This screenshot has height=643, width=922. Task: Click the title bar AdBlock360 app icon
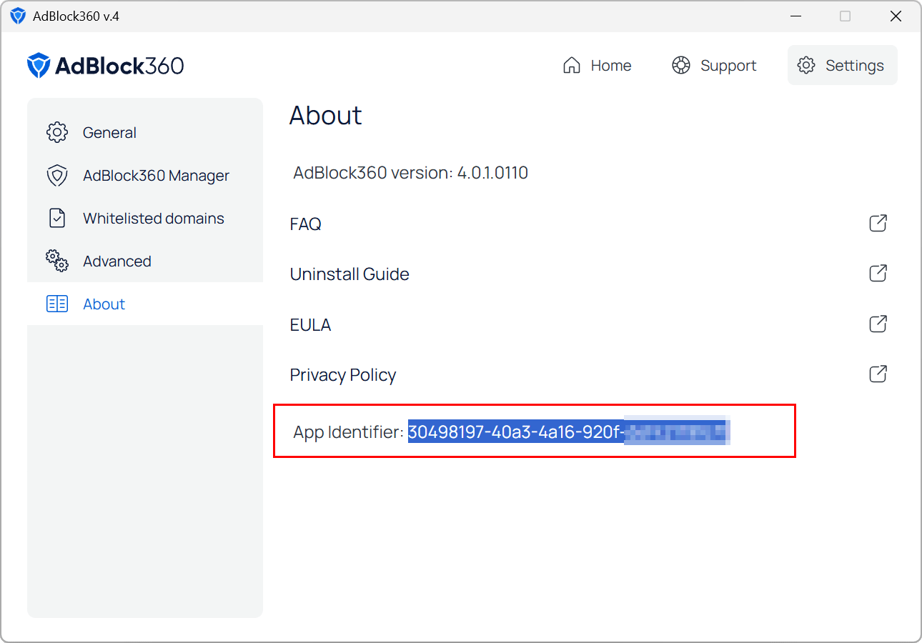(18, 16)
